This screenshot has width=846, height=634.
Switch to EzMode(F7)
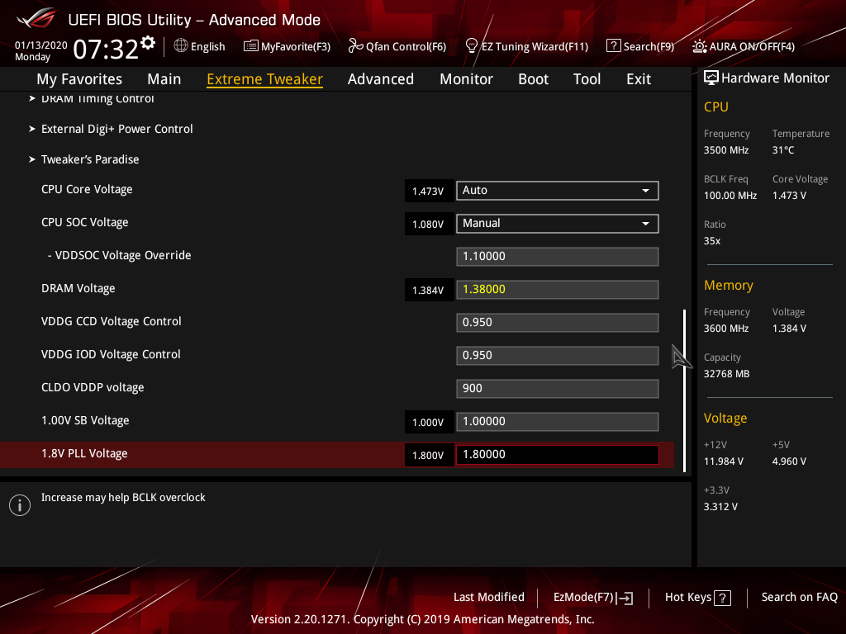point(593,598)
